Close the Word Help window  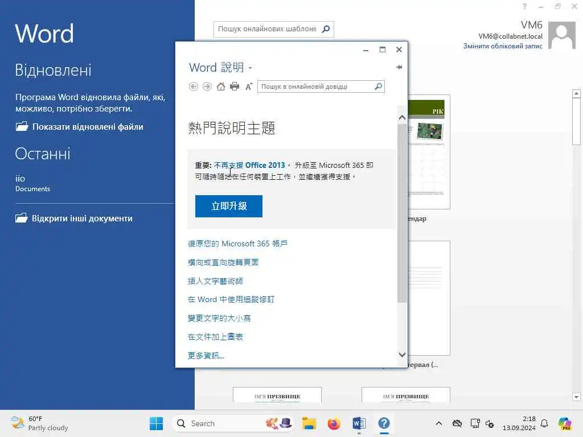click(399, 50)
